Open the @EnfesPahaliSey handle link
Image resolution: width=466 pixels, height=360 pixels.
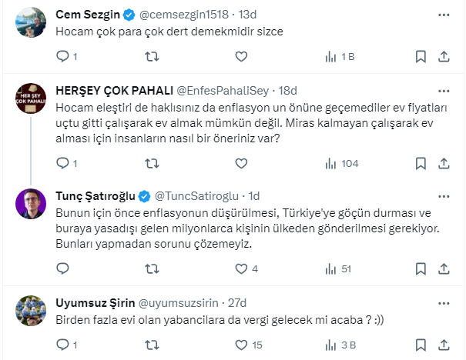[x=223, y=89]
